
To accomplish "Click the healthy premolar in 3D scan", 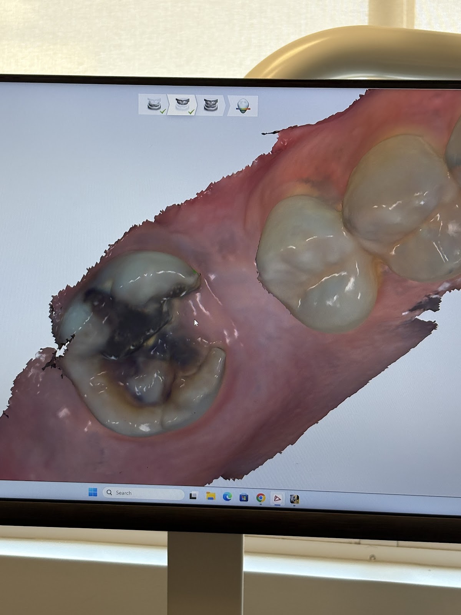I will coord(317,263).
